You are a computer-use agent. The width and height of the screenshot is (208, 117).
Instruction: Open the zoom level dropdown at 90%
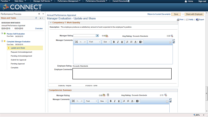point(204,115)
